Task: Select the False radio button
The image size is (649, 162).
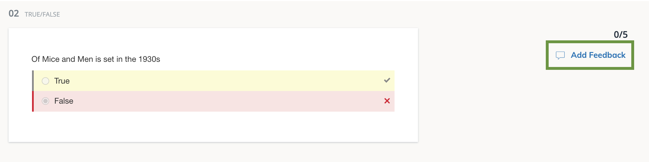Action: click(45, 101)
